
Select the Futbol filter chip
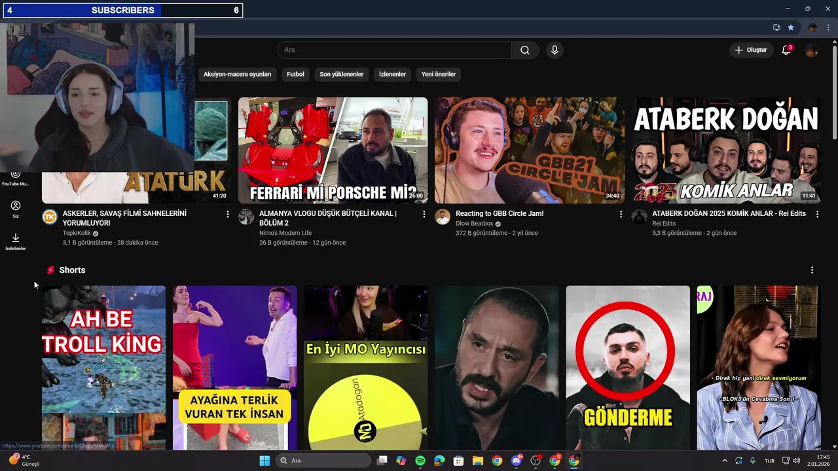tap(295, 75)
